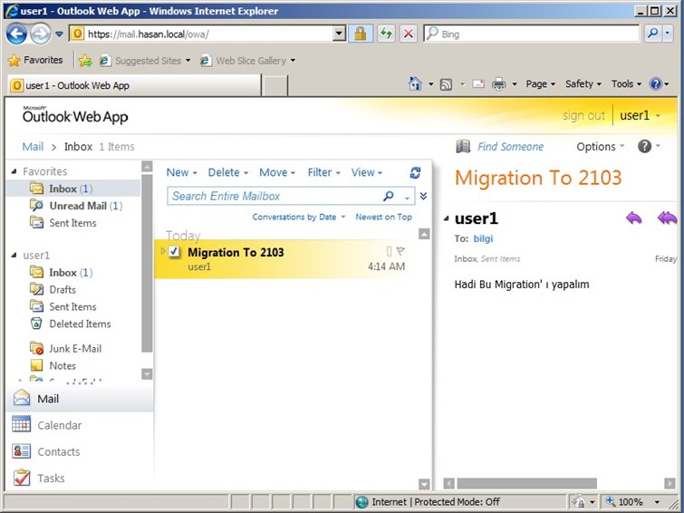Click the Find Someone link

pos(510,147)
